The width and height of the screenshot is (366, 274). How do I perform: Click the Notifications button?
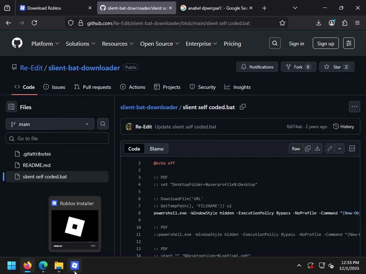257,67
